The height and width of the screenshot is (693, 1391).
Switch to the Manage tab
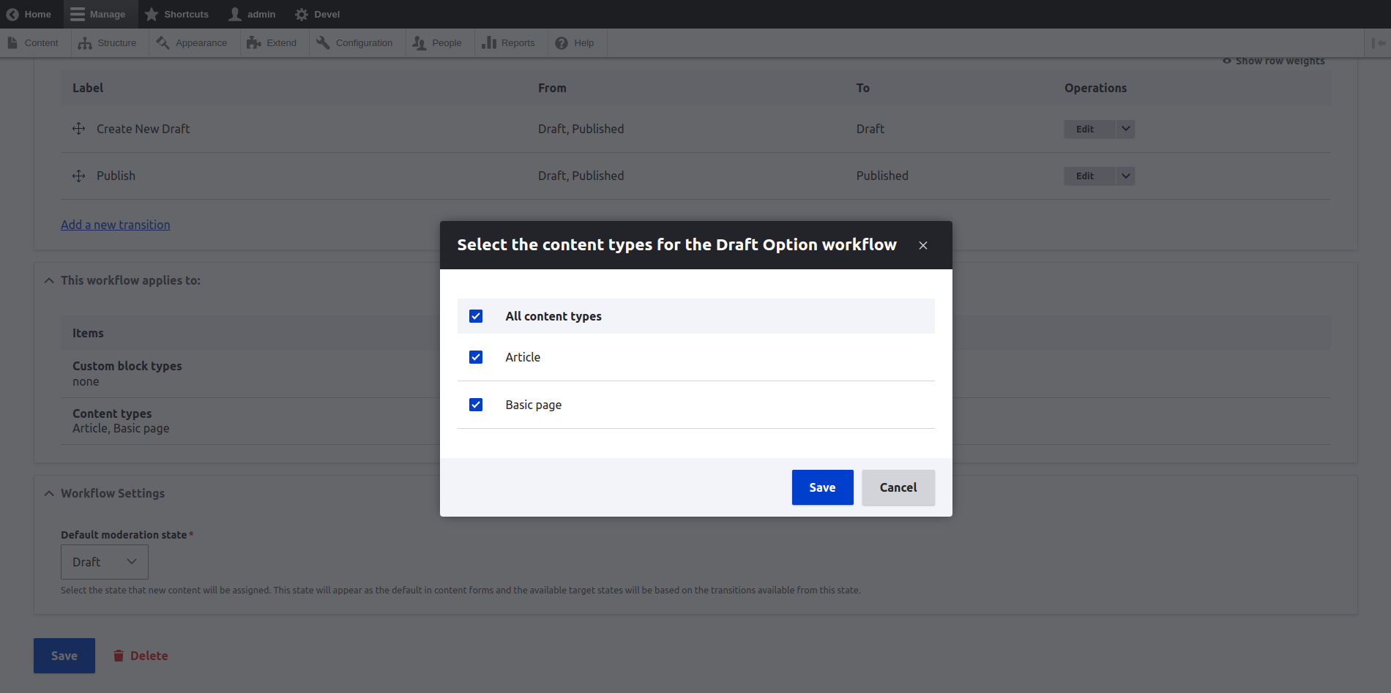pos(100,14)
